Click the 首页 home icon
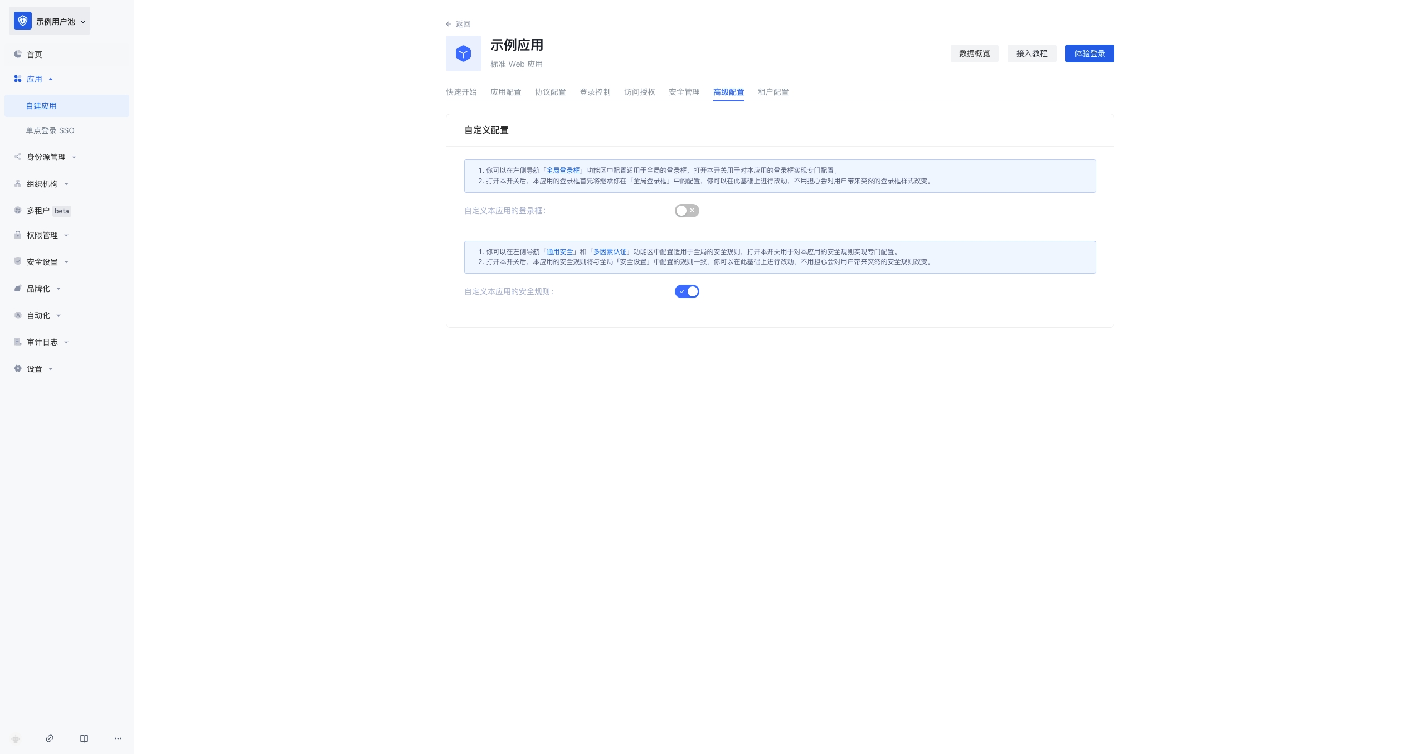The height and width of the screenshot is (754, 1426). pyautogui.click(x=17, y=54)
